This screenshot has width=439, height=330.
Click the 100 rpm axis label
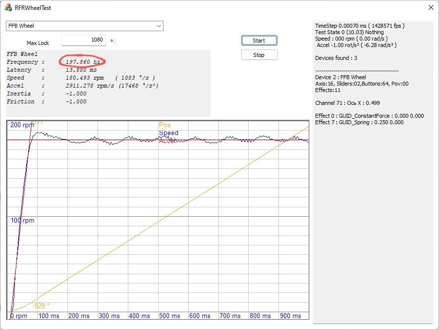pyautogui.click(x=22, y=220)
